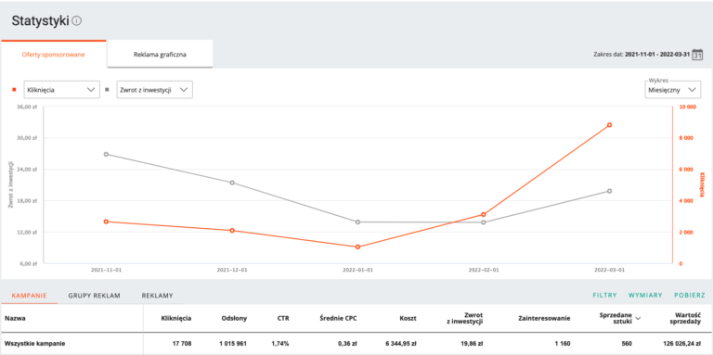Click the gray data point for 2021-11-01
The height and width of the screenshot is (355, 713).
click(x=106, y=155)
